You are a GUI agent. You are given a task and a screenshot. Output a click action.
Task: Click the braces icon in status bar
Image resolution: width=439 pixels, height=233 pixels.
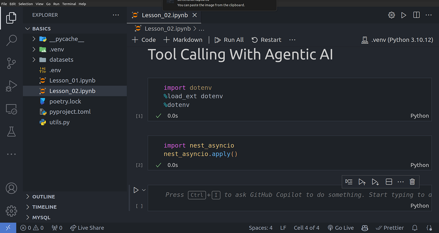tap(430, 228)
